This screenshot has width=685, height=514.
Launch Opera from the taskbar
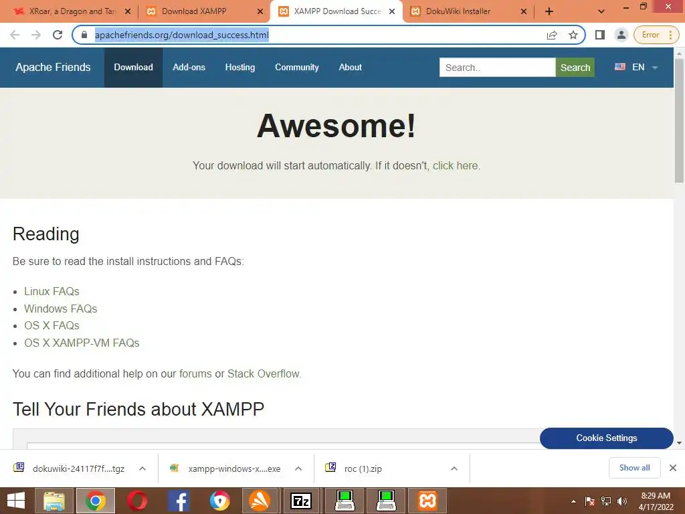coord(136,501)
